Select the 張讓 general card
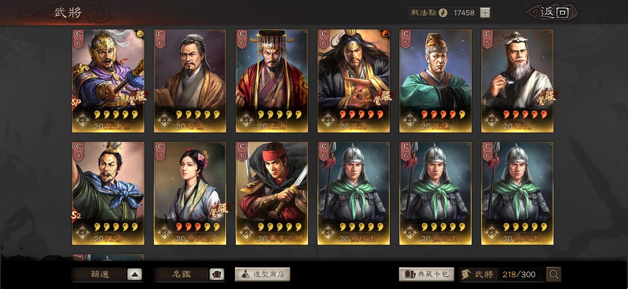628x289 pixels. point(435,80)
